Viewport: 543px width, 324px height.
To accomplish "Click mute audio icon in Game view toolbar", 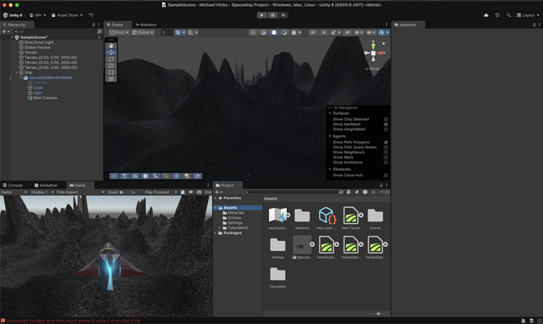I will [191, 193].
